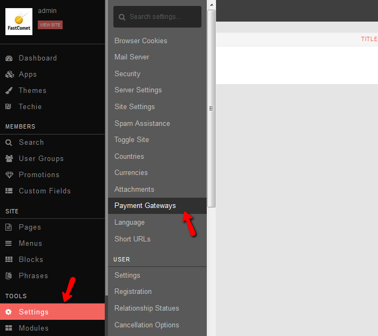Viewport: 378px width, 336px height.
Task: Go to Promotions in the sidebar
Action: 52,174
